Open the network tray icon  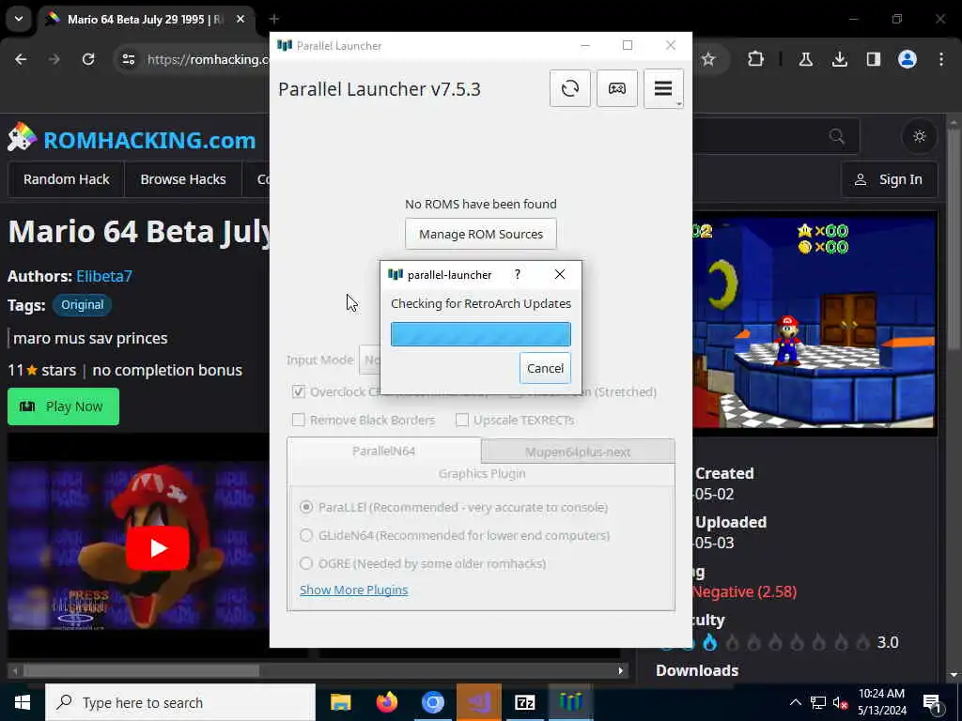[x=818, y=702]
